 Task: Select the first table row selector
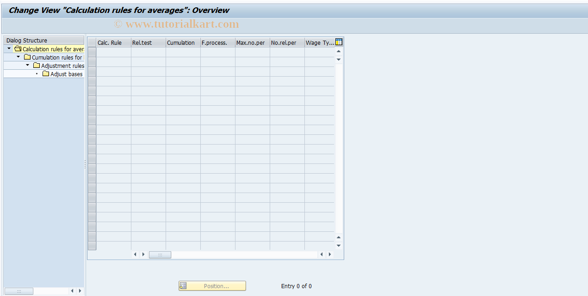92,52
